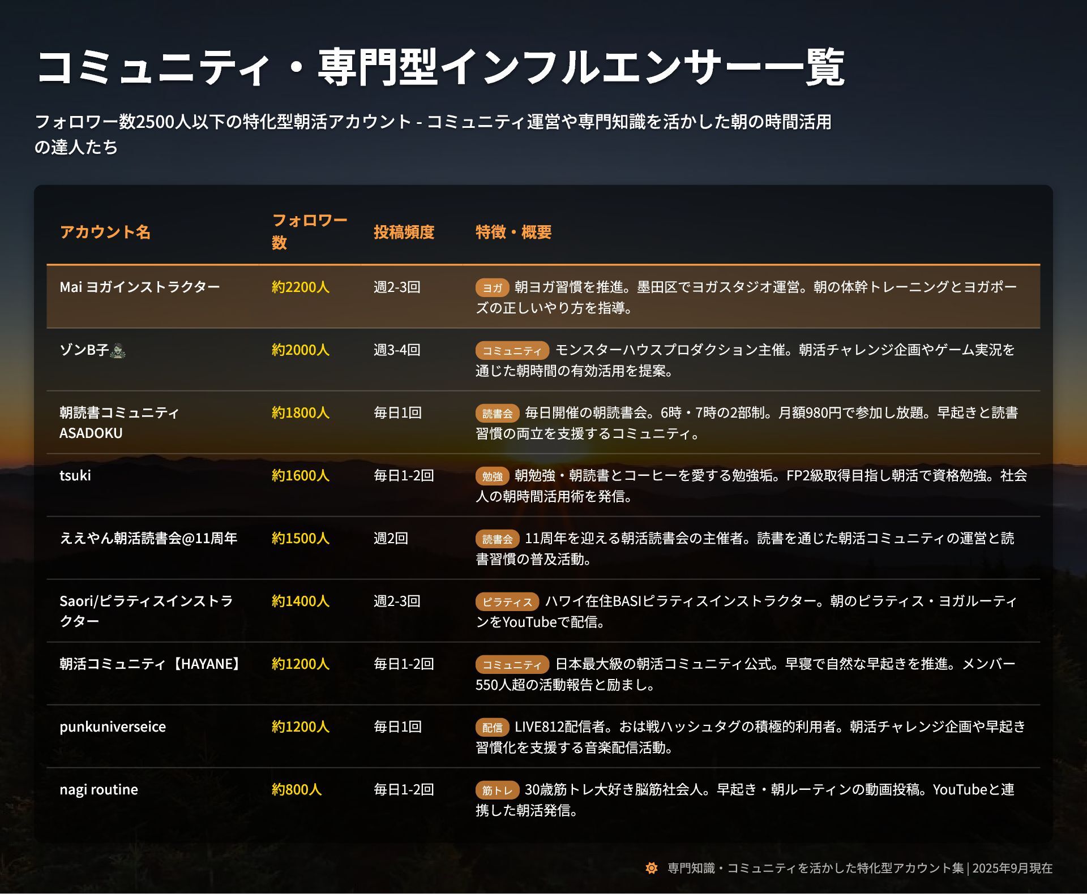Click the page title コミュニティ・専門型インフルエンサー一覧
Screen dimensions: 1087x894
[440, 68]
